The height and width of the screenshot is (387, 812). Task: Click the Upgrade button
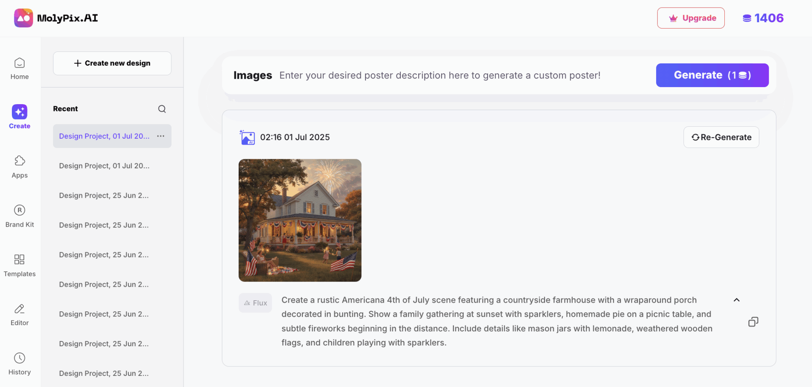(x=691, y=18)
